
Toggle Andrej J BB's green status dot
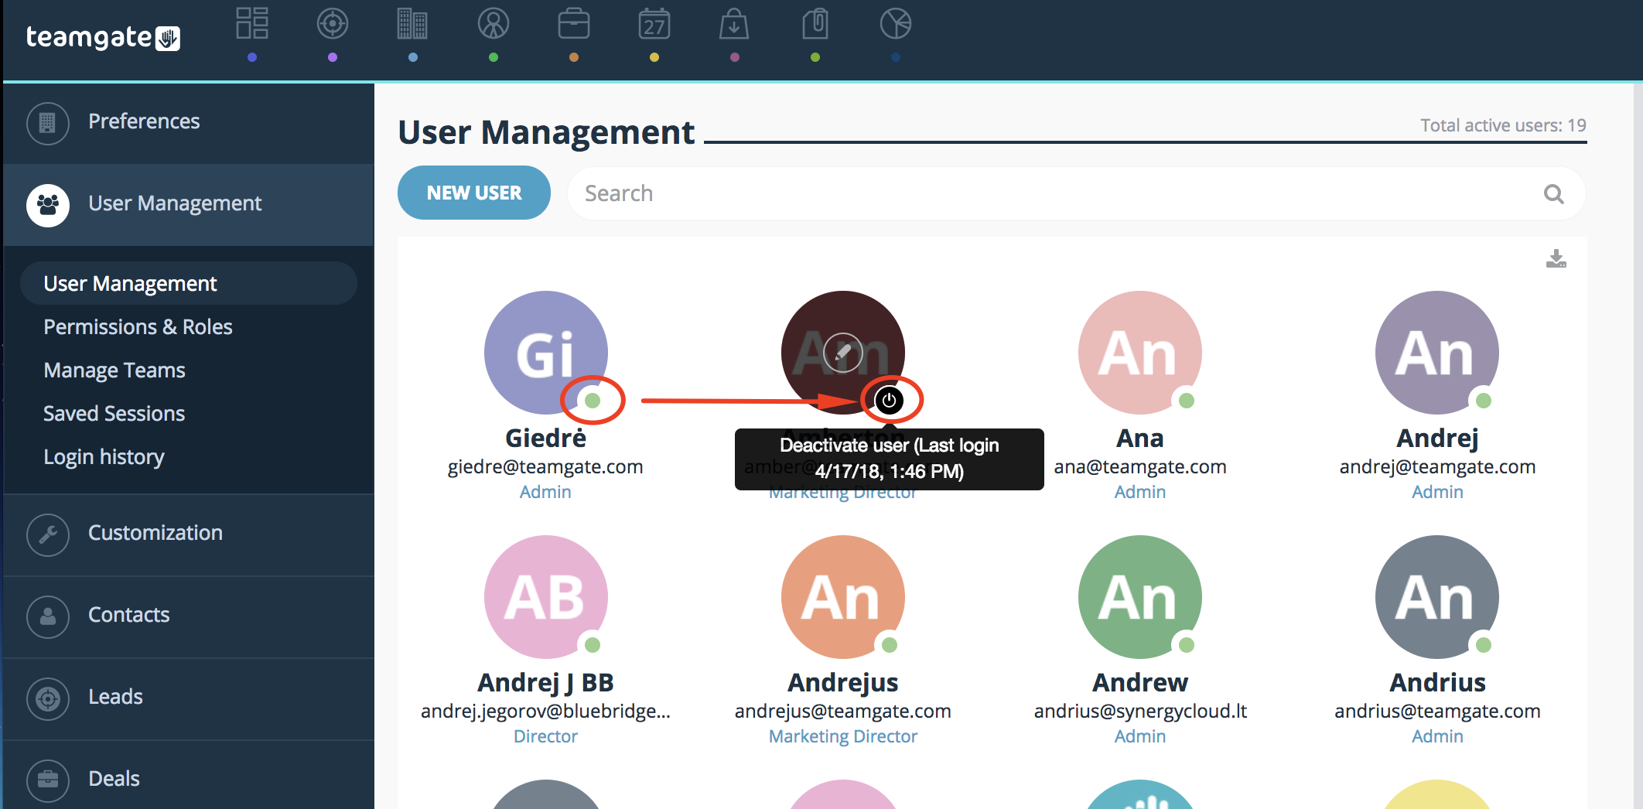(x=593, y=644)
